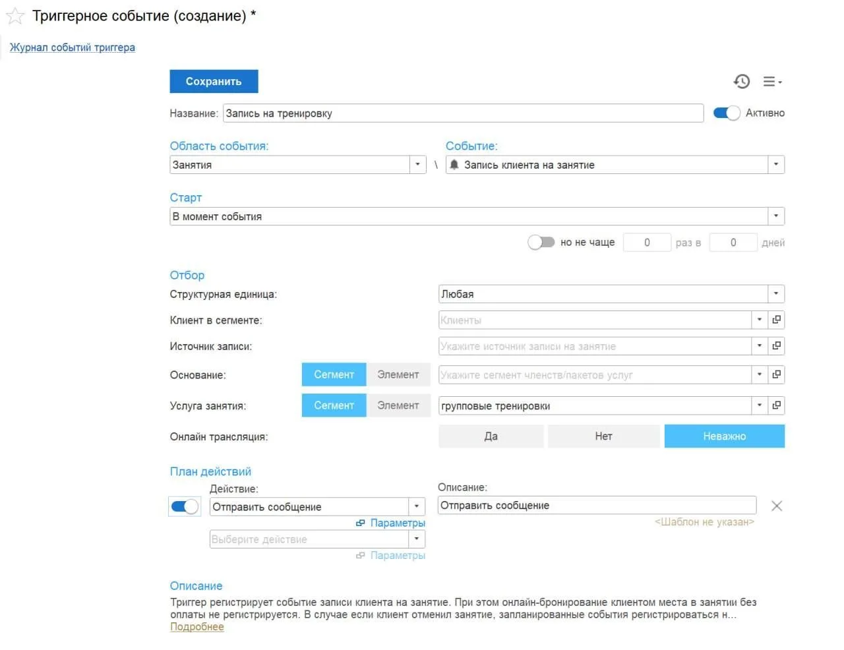Click the icon beside the first Параметры link
Image resolution: width=844 pixels, height=650 pixels.
[361, 523]
